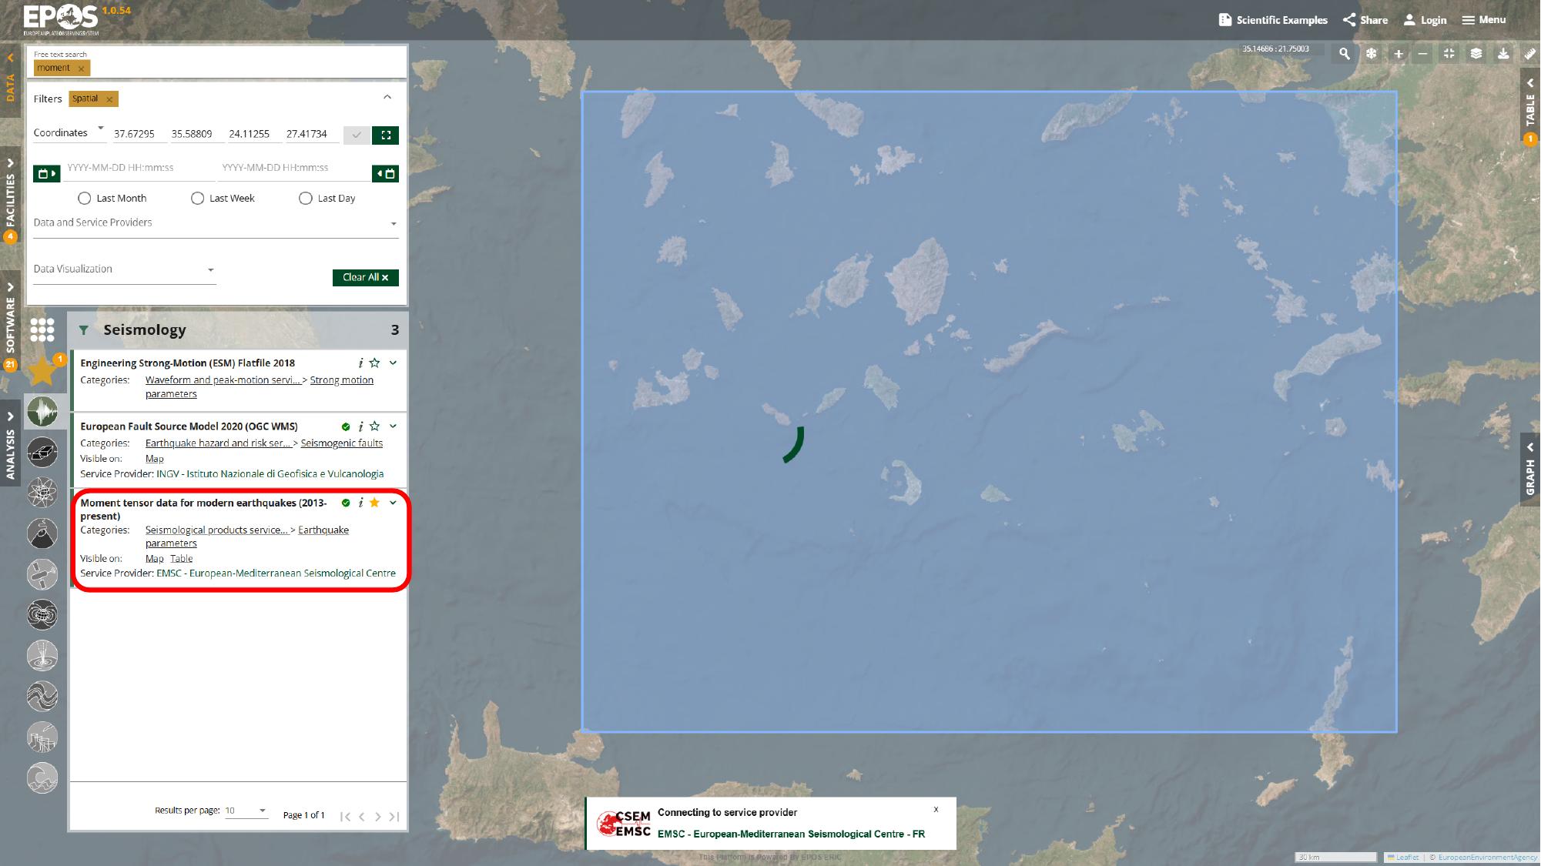Open the Data Visualization dropdown
This screenshot has width=1541, height=866.
pos(124,269)
